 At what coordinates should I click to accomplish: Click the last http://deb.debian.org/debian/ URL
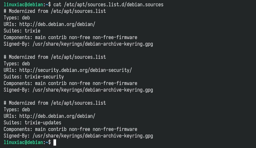57,116
